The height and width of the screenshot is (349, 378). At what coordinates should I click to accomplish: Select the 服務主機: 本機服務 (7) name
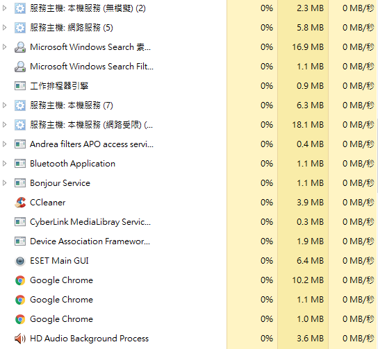point(72,105)
